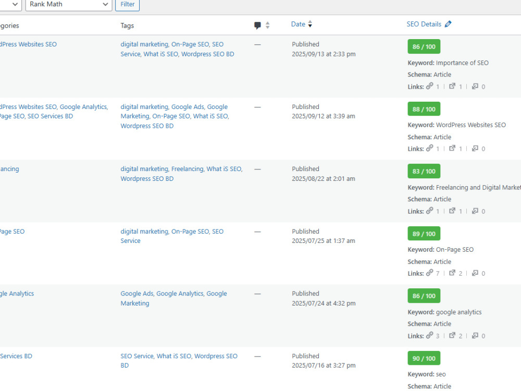Open the 'Google Analytics,' category link in second row
The height and width of the screenshot is (391, 521).
84,107
